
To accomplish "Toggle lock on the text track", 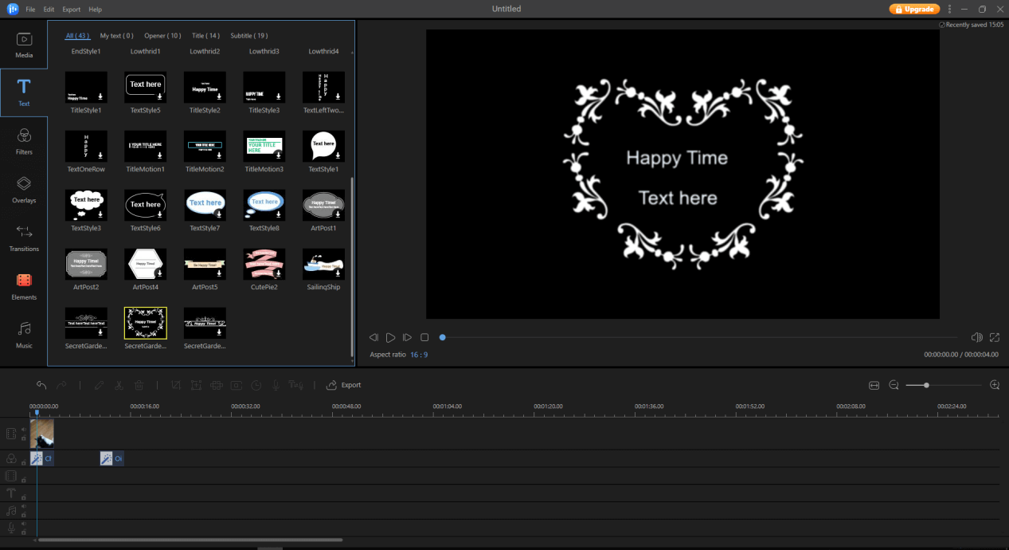I will [x=24, y=497].
